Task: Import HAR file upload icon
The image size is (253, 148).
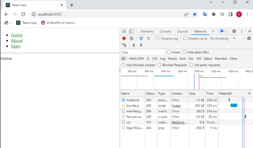Action: [x=134, y=45]
